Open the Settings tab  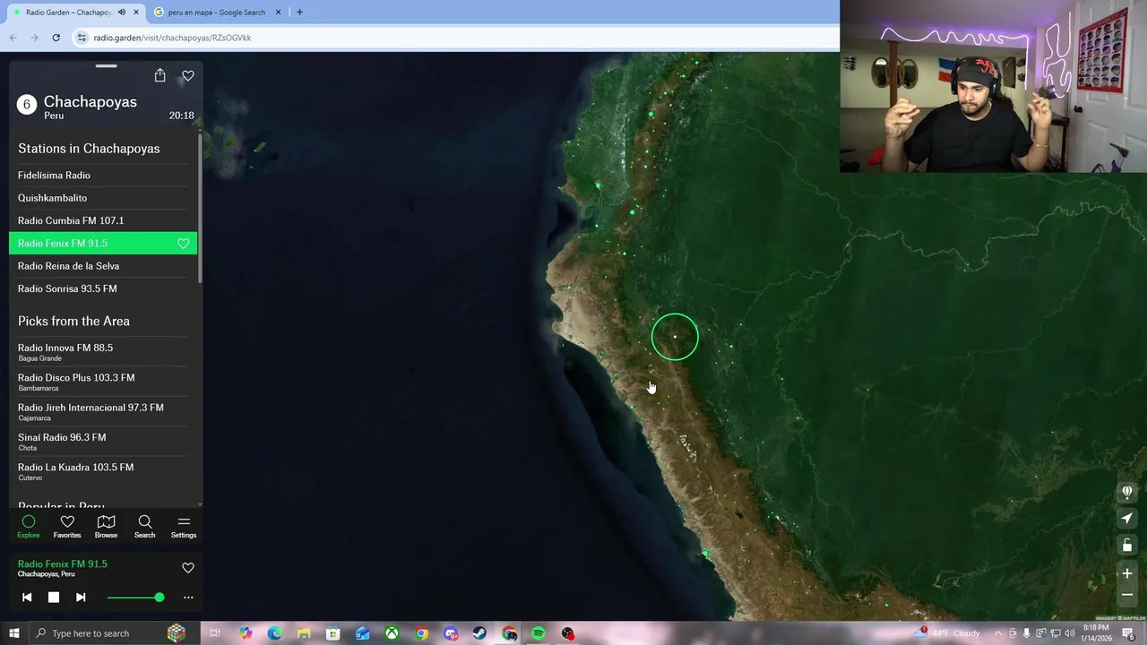[x=184, y=527]
